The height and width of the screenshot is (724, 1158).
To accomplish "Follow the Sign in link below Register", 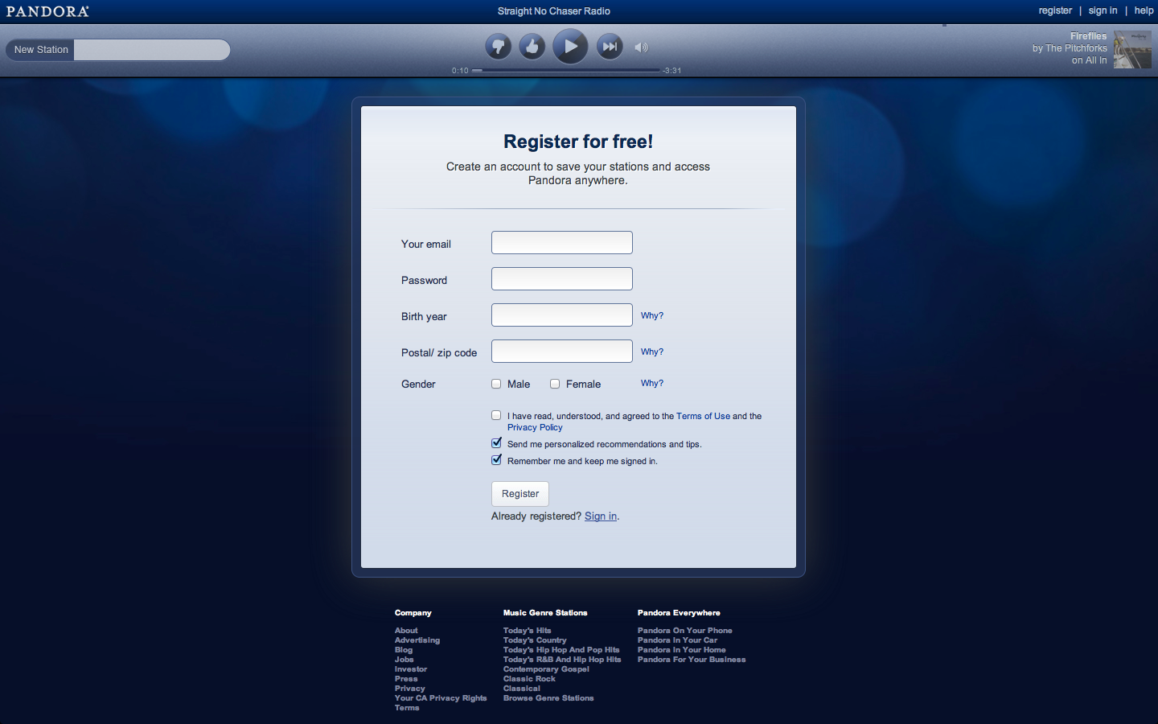I will tap(601, 516).
